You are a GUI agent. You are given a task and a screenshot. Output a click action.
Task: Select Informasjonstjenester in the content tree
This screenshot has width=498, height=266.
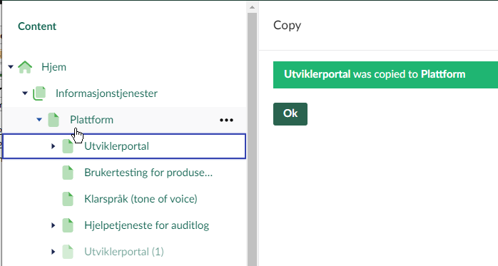click(107, 93)
